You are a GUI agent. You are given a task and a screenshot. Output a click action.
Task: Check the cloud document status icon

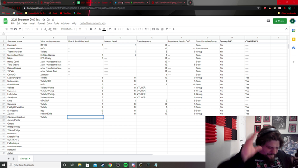(x=53, y=20)
